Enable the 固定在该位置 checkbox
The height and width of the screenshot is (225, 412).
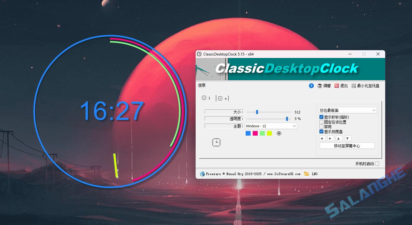point(321,122)
